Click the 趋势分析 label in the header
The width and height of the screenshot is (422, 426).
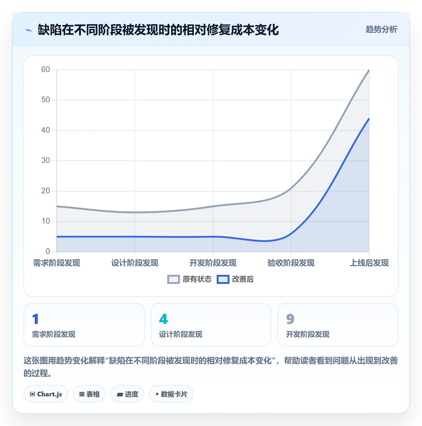point(381,29)
